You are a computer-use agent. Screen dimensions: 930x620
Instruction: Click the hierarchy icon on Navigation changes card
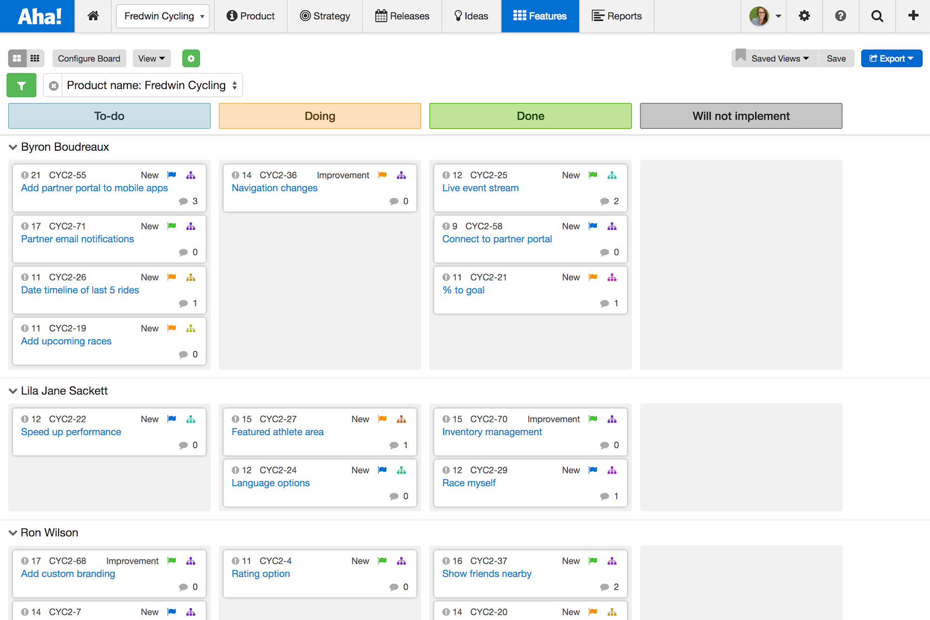pyautogui.click(x=402, y=175)
